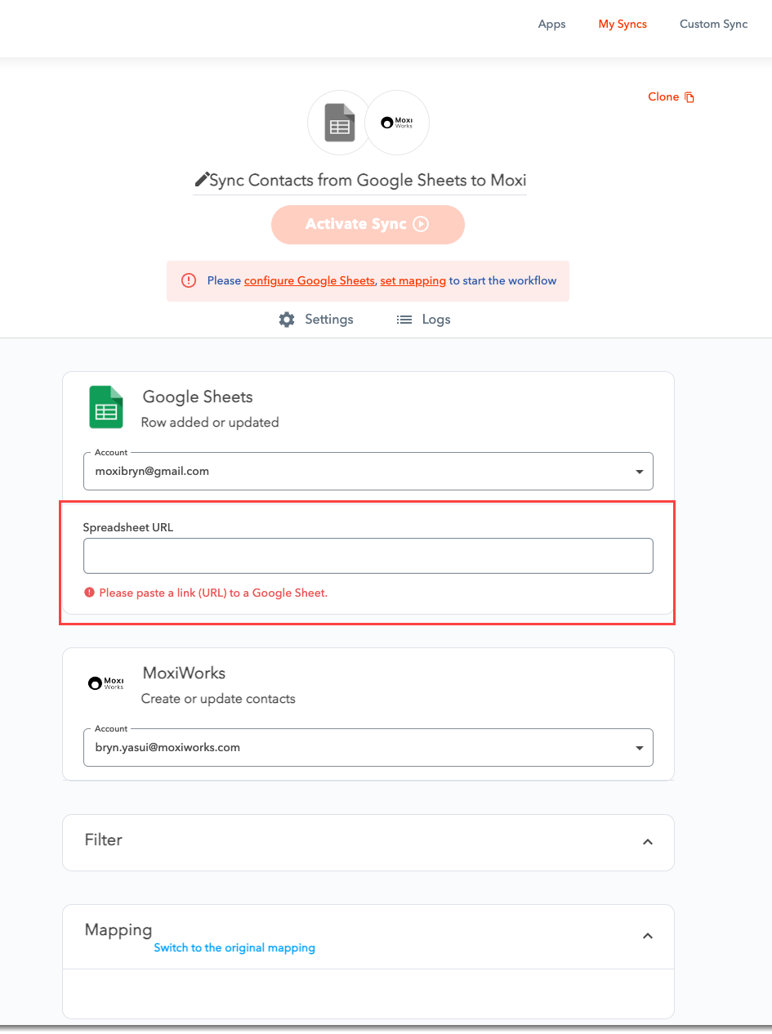Open Custom Sync in top navigation
Viewport: 772px width, 1034px height.
[x=713, y=24]
